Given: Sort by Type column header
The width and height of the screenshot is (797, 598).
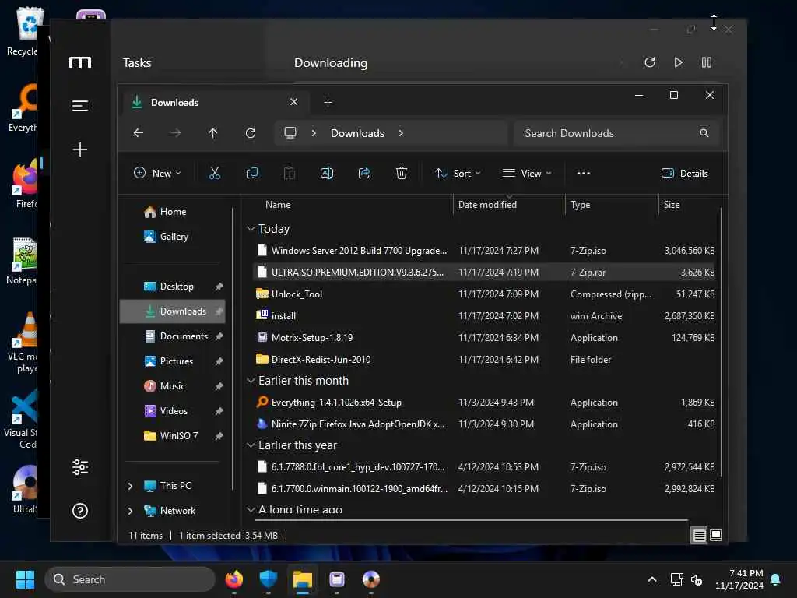Looking at the screenshot, I should pyautogui.click(x=580, y=205).
